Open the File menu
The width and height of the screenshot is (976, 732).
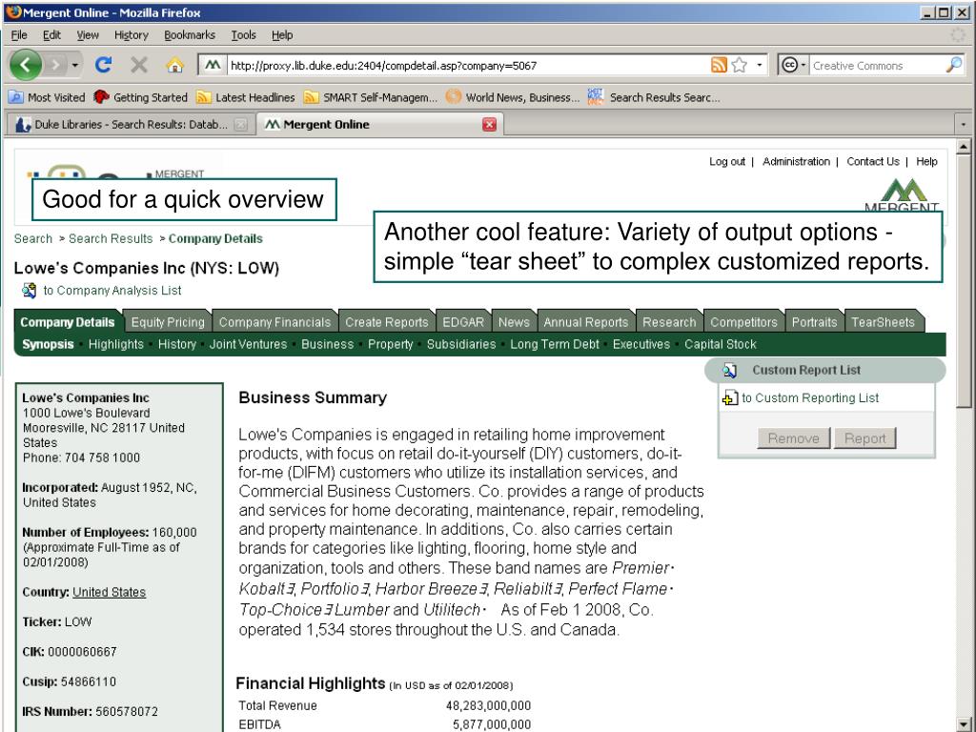19,35
